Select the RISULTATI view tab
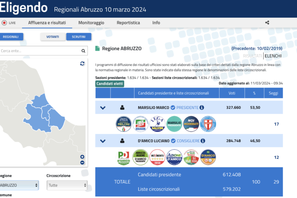The image size is (297, 198). (252, 56)
